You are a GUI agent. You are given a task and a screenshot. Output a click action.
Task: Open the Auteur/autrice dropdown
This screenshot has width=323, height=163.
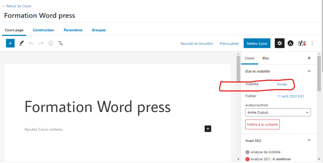click(x=278, y=112)
